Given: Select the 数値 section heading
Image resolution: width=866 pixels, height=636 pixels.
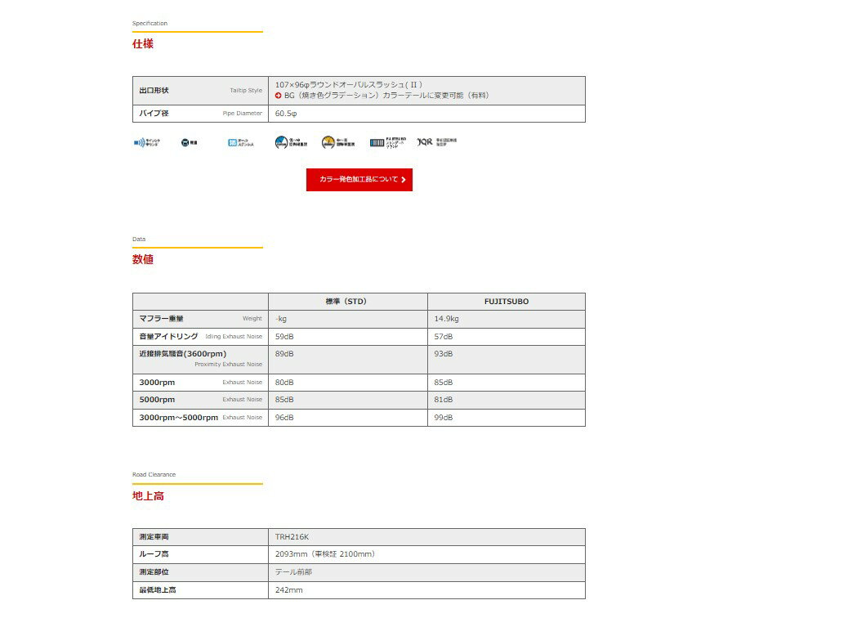Looking at the screenshot, I should pos(143,260).
